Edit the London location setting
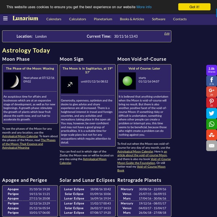This screenshot has width=217, height=217. (x=167, y=34)
